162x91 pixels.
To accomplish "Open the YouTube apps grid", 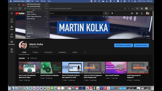I will (x=137, y=13).
